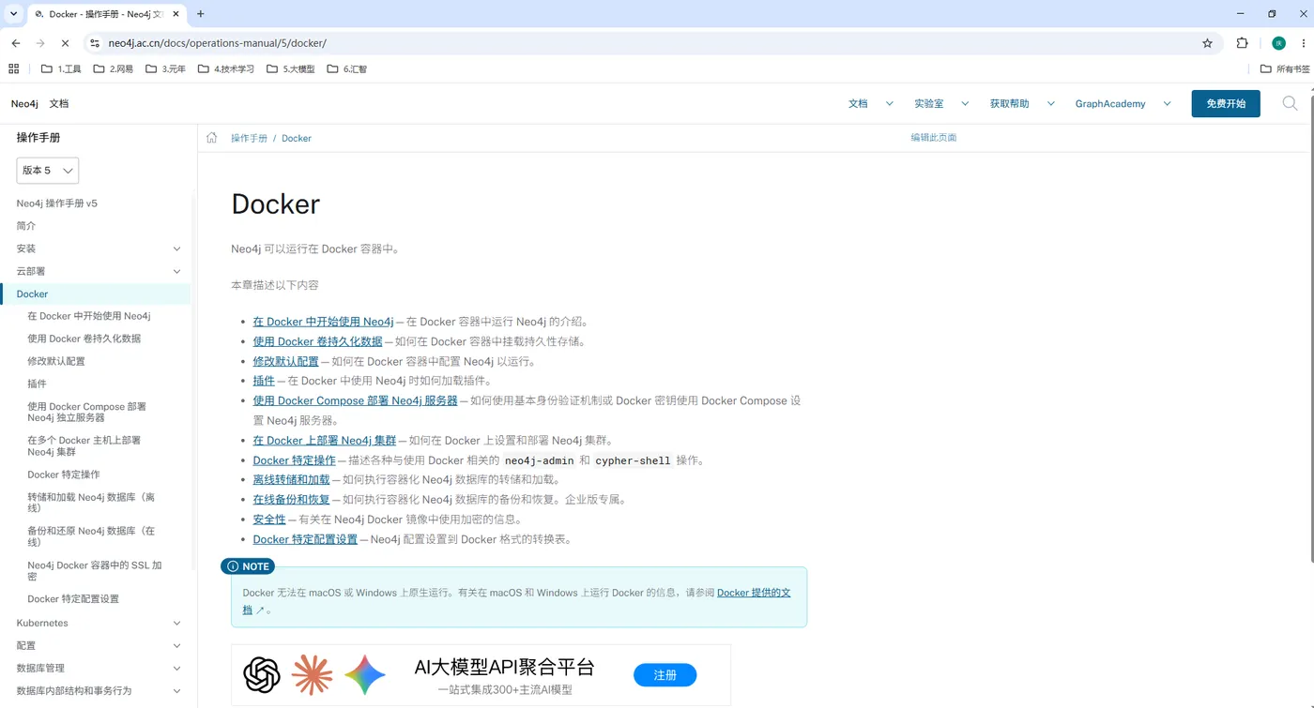This screenshot has width=1314, height=708.
Task: Open Docker 特定操作 in the sidebar
Action: click(64, 475)
